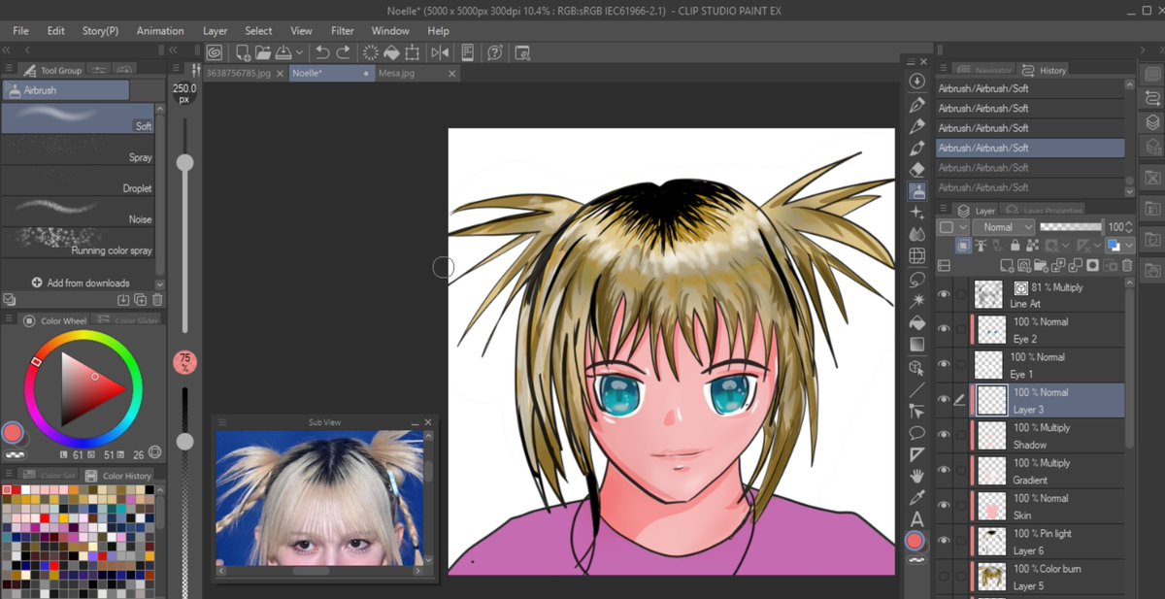Open the palette color dropdown in Layer panel
The image size is (1165, 599).
point(954,226)
